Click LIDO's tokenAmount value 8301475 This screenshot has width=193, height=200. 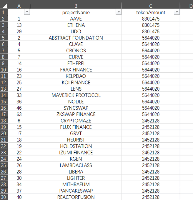coord(151,31)
